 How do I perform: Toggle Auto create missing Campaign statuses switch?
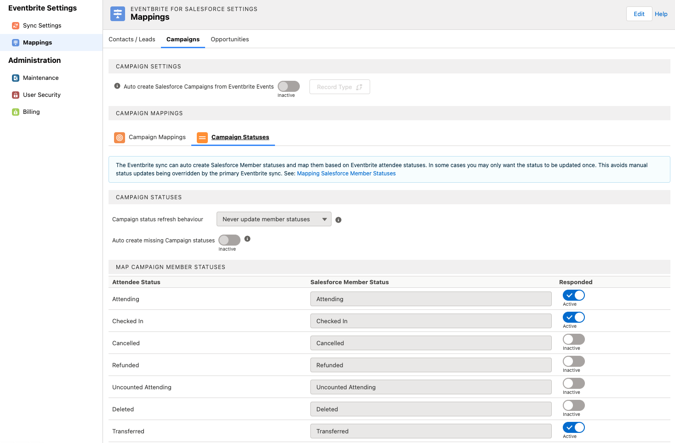(x=229, y=240)
